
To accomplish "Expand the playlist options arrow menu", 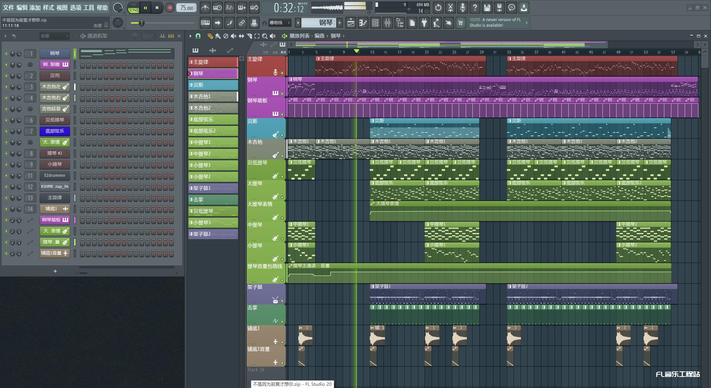I will [x=190, y=36].
